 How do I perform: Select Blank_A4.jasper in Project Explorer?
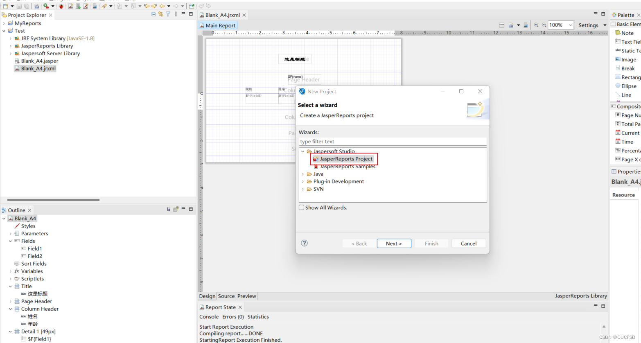tap(36, 61)
